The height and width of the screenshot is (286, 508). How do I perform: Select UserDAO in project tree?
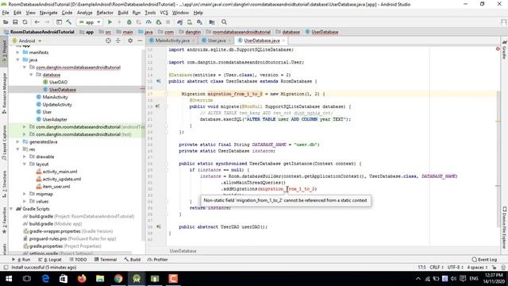(x=58, y=82)
